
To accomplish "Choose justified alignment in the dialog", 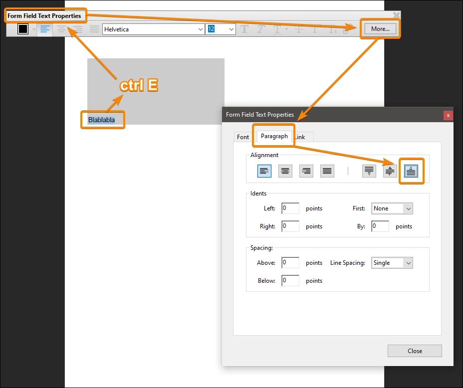I will [327, 171].
